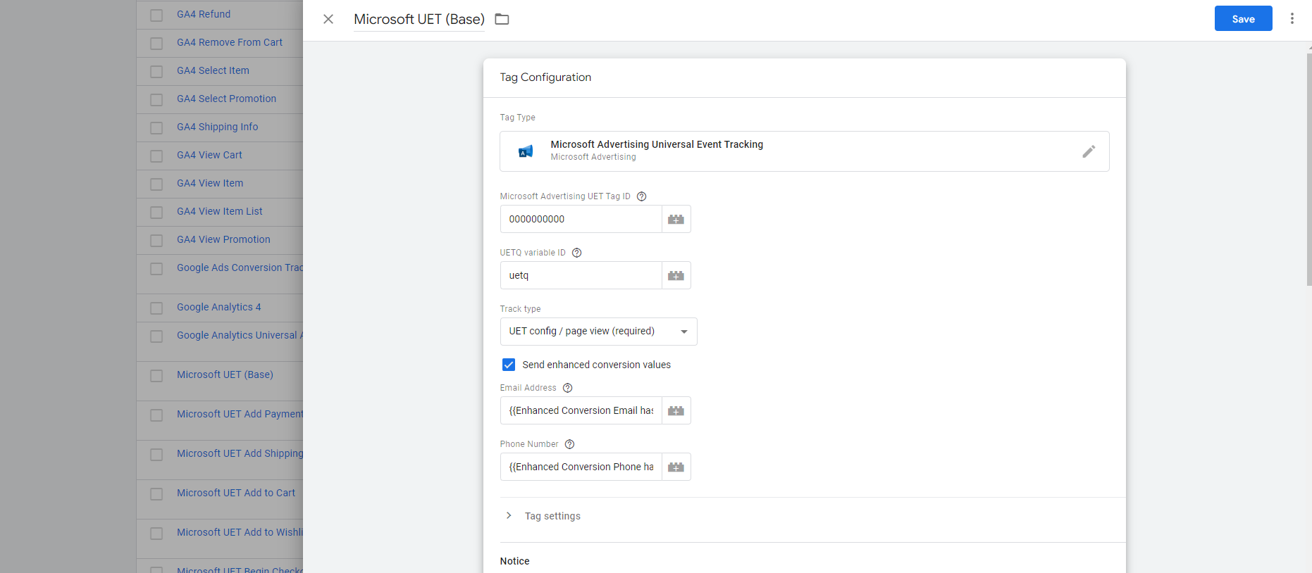Viewport: 1312px width, 573px height.
Task: Open help for Microsoft Advertising UET Tag ID
Action: [641, 196]
